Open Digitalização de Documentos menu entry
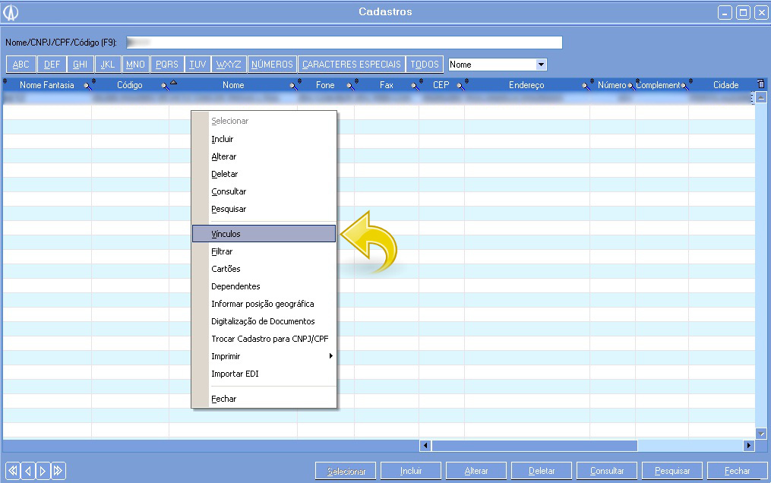Image resolution: width=771 pixels, height=483 pixels. (x=263, y=321)
